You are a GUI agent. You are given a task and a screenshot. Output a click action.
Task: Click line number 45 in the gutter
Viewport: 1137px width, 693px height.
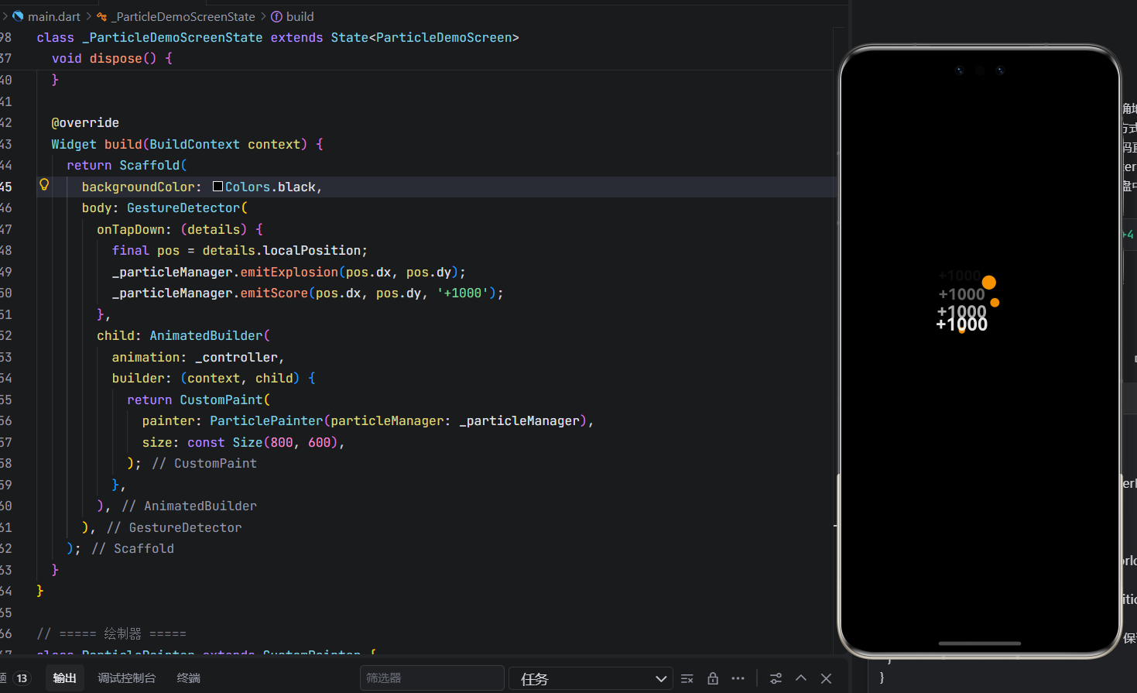6,187
